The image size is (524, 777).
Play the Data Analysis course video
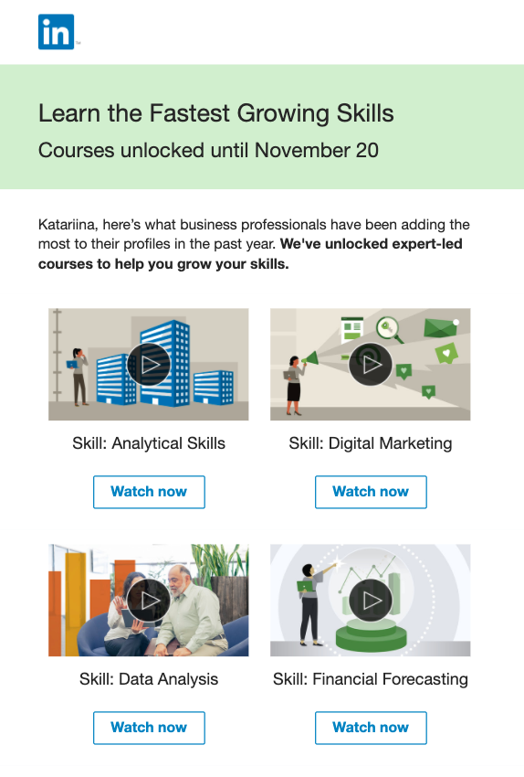click(149, 601)
